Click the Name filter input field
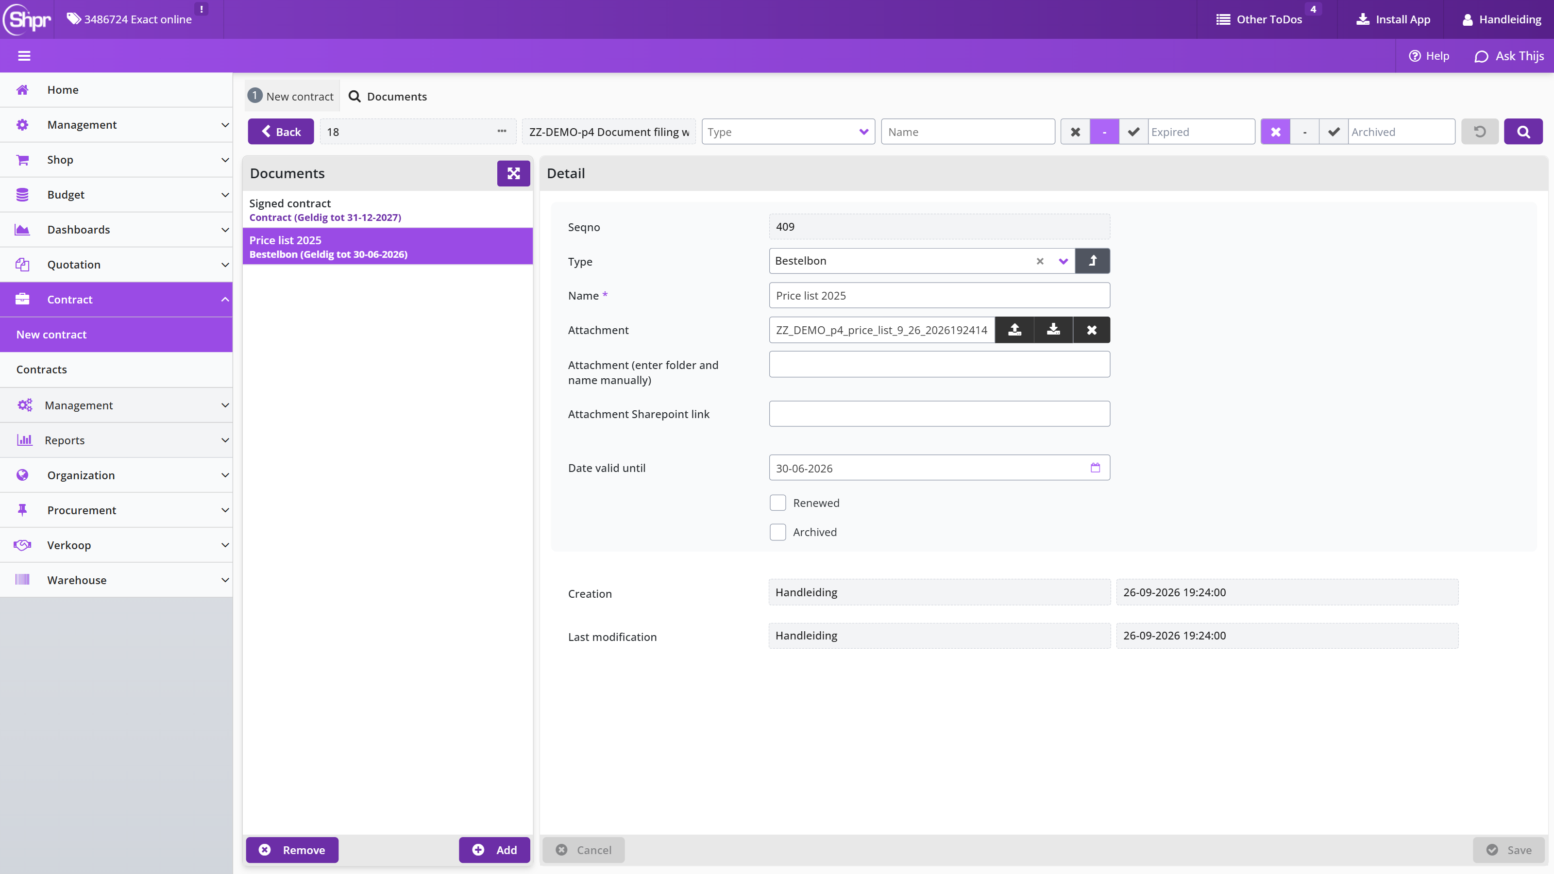 click(968, 132)
